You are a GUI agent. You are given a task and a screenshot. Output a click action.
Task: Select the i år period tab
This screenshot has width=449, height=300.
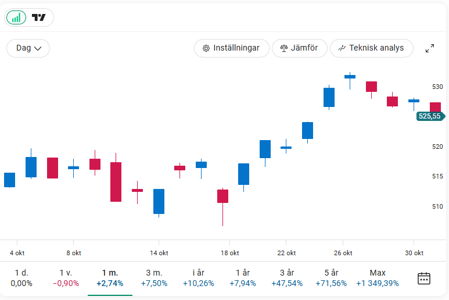coord(199,278)
